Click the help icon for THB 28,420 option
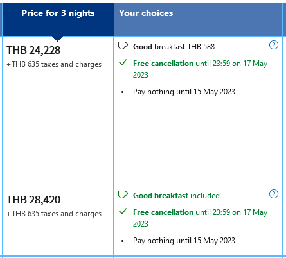Screen dimensions: 286x258 pos(274,194)
